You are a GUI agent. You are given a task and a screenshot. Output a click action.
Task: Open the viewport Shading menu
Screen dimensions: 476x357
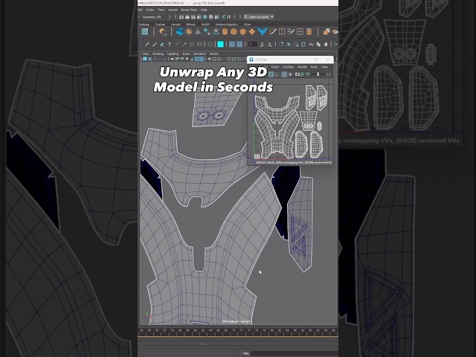click(x=158, y=54)
